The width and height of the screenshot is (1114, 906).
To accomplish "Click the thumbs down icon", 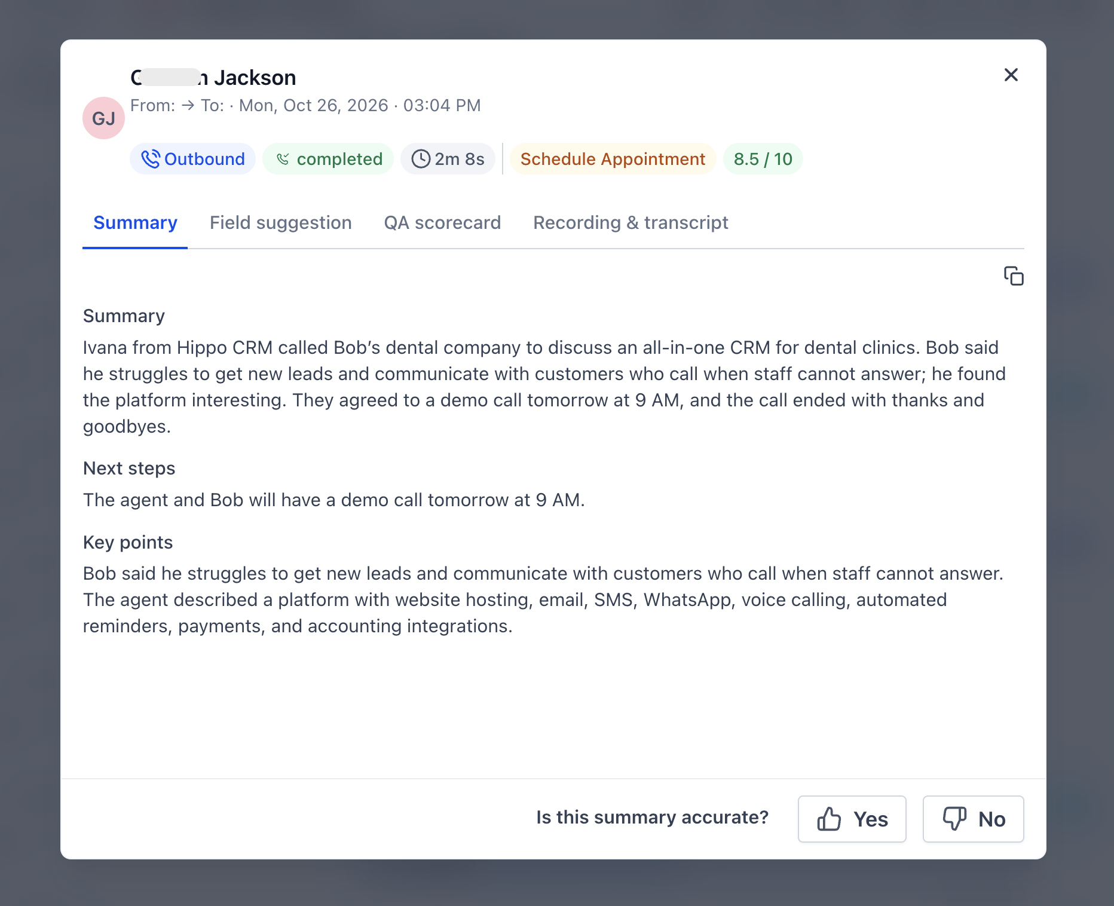I will click(x=954, y=819).
